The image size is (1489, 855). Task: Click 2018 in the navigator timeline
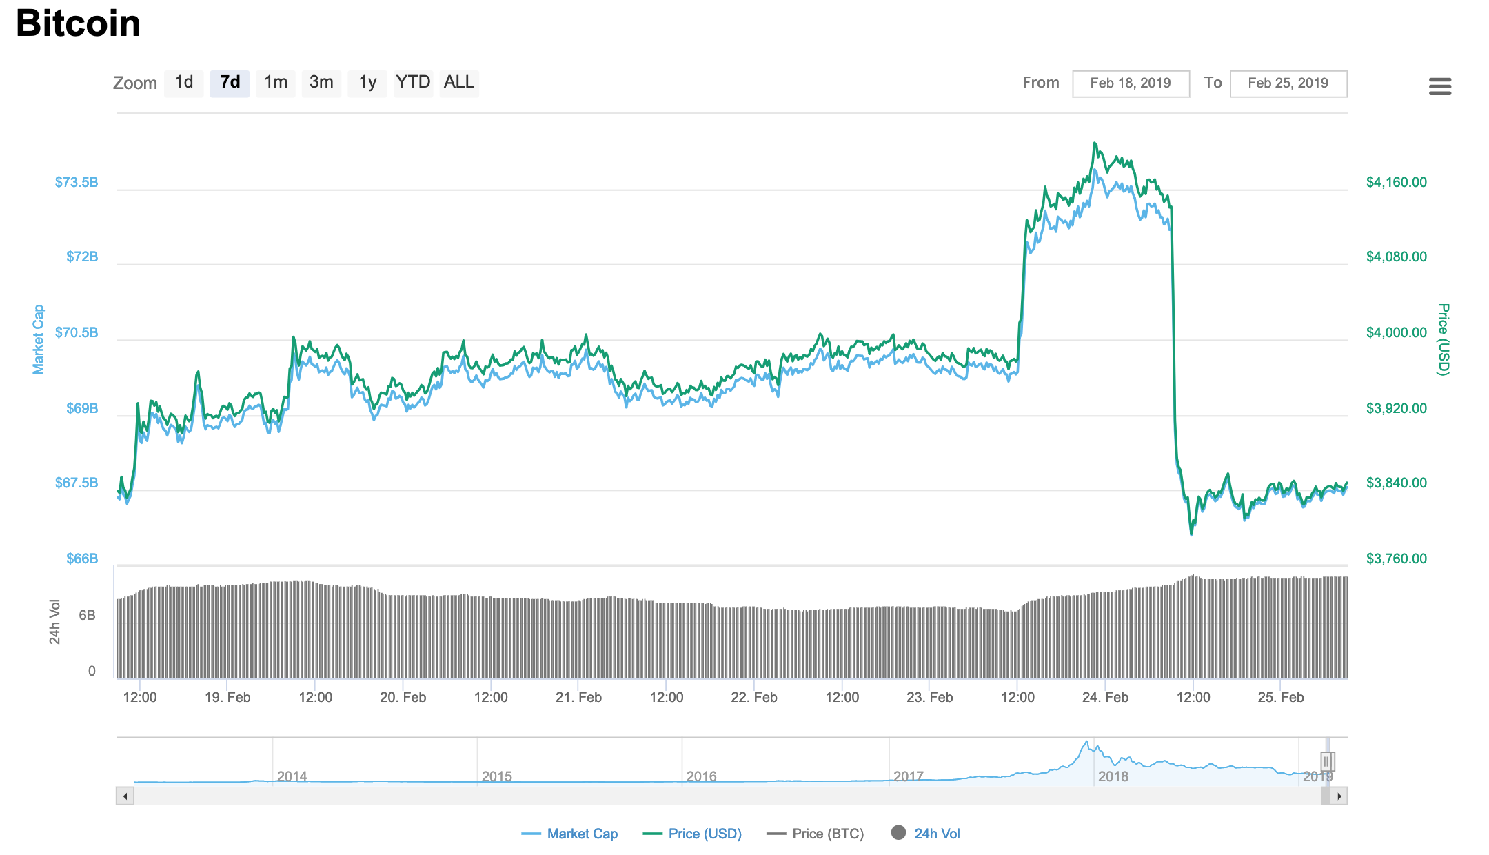(1113, 776)
